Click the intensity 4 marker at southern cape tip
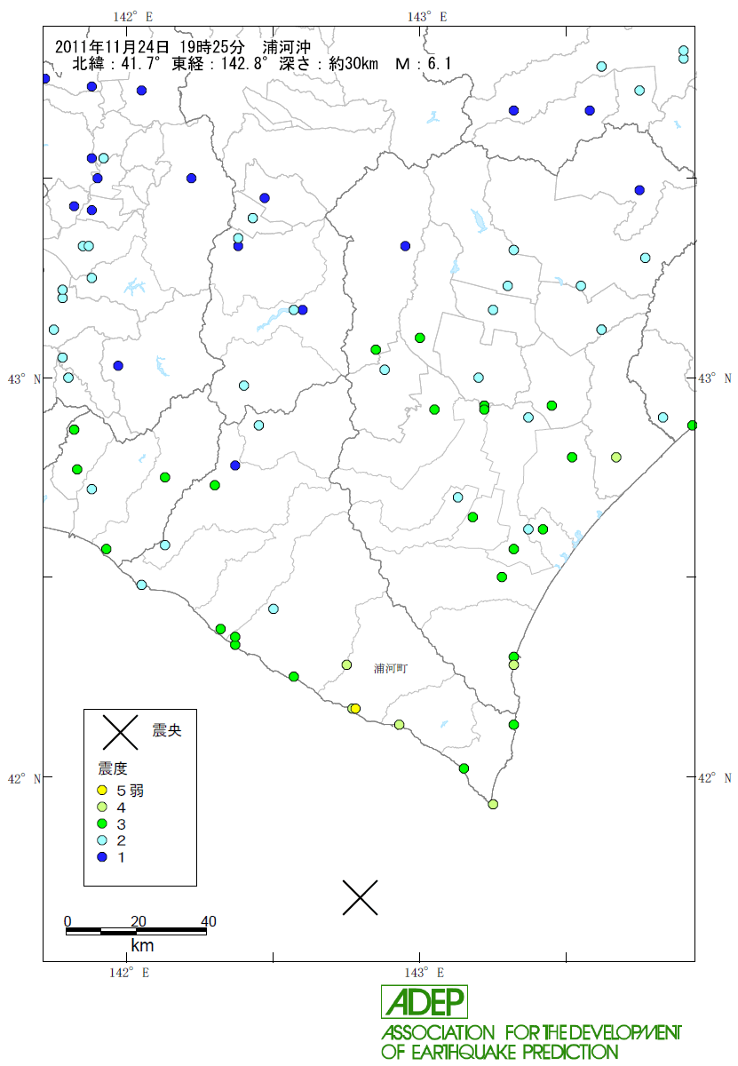Screen dimensions: 738x1066 click(493, 804)
